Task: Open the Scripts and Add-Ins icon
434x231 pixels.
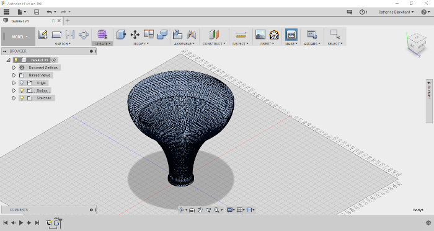Action: click(x=312, y=35)
